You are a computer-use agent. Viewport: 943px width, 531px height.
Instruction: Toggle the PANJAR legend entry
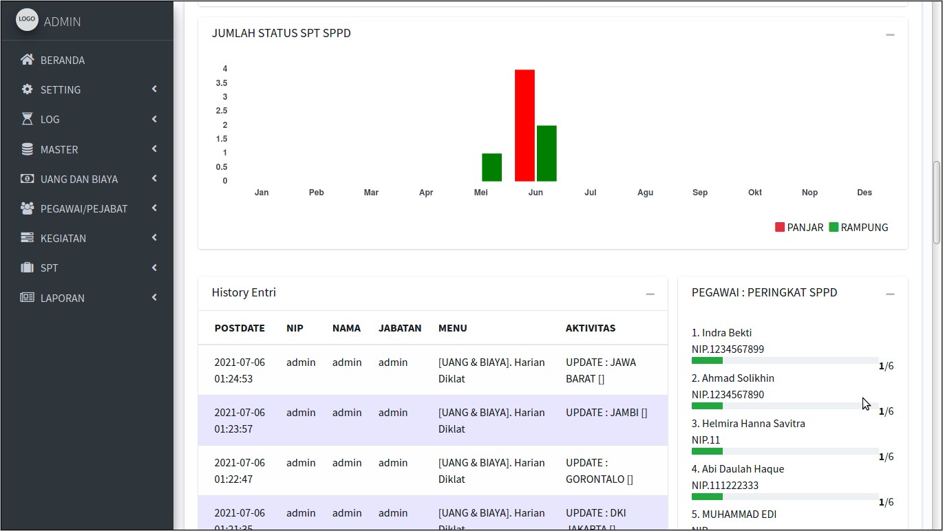(799, 227)
